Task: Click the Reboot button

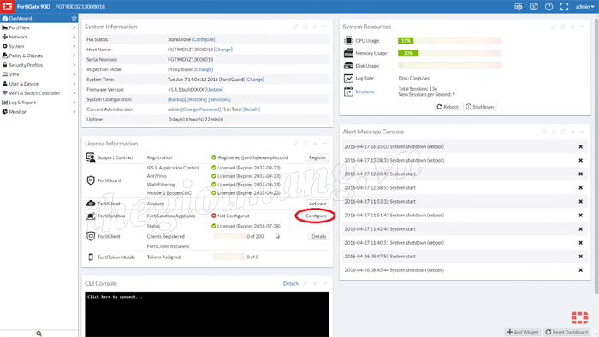Action: (x=448, y=107)
